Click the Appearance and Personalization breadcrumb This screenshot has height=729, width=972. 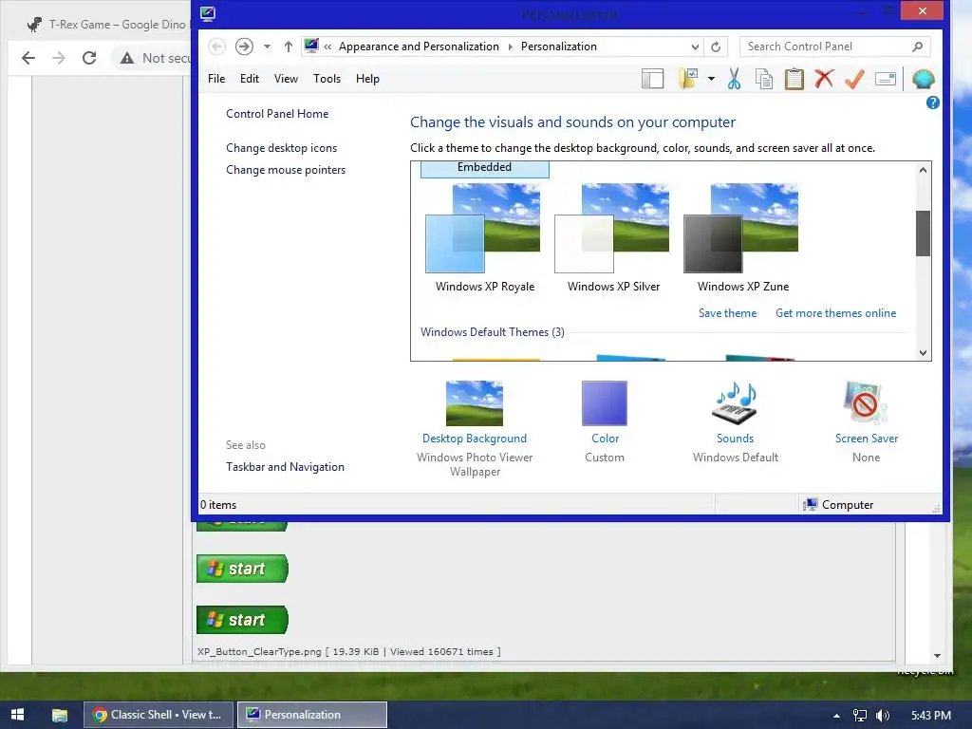click(x=419, y=47)
